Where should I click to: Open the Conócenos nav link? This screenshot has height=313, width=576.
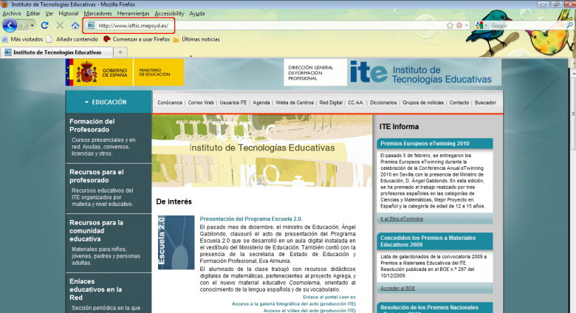[170, 103]
